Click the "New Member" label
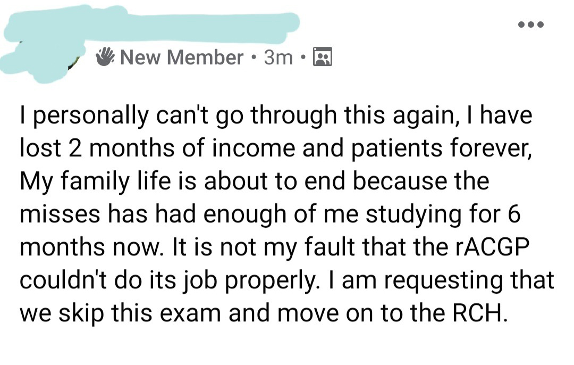Image resolution: width=574 pixels, height=365 pixels. (182, 57)
